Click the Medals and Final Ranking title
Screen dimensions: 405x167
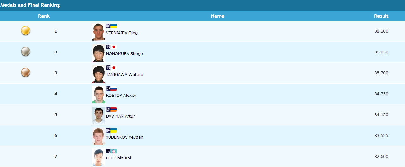pyautogui.click(x=30, y=5)
